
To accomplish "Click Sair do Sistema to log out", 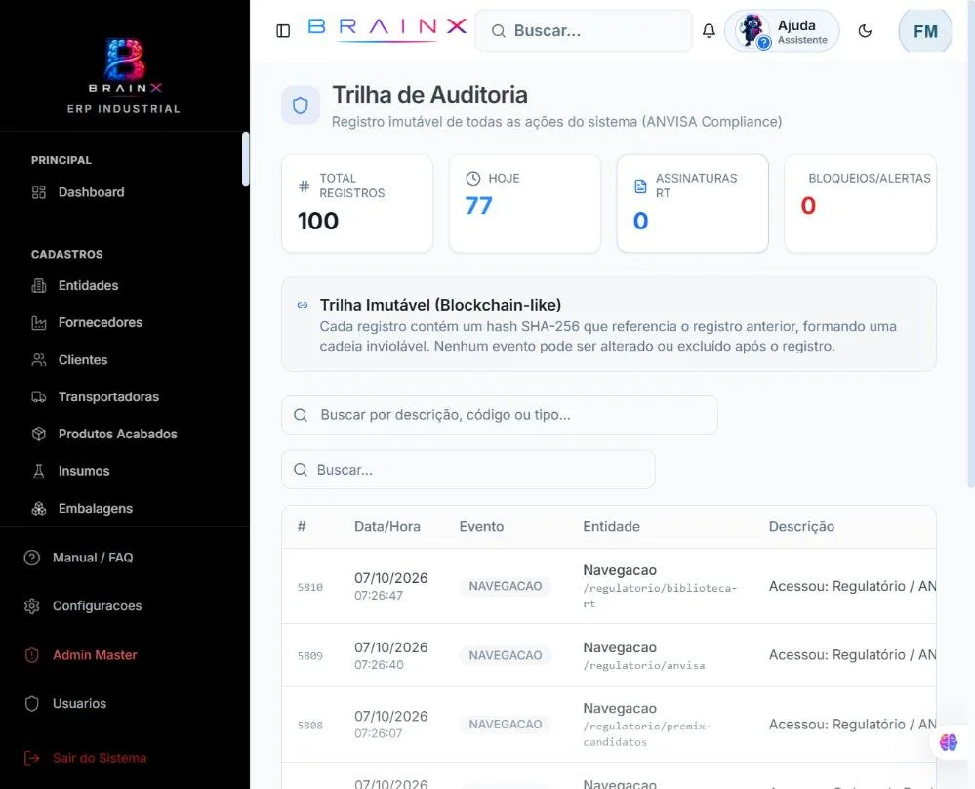I will pos(100,758).
